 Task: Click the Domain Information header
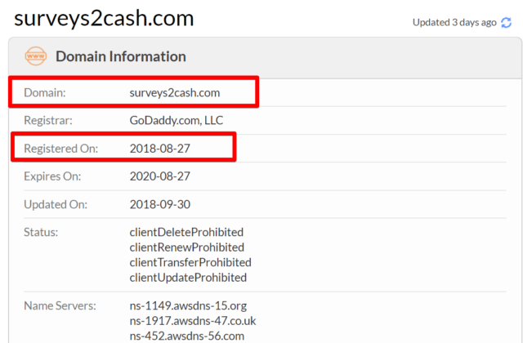click(121, 56)
